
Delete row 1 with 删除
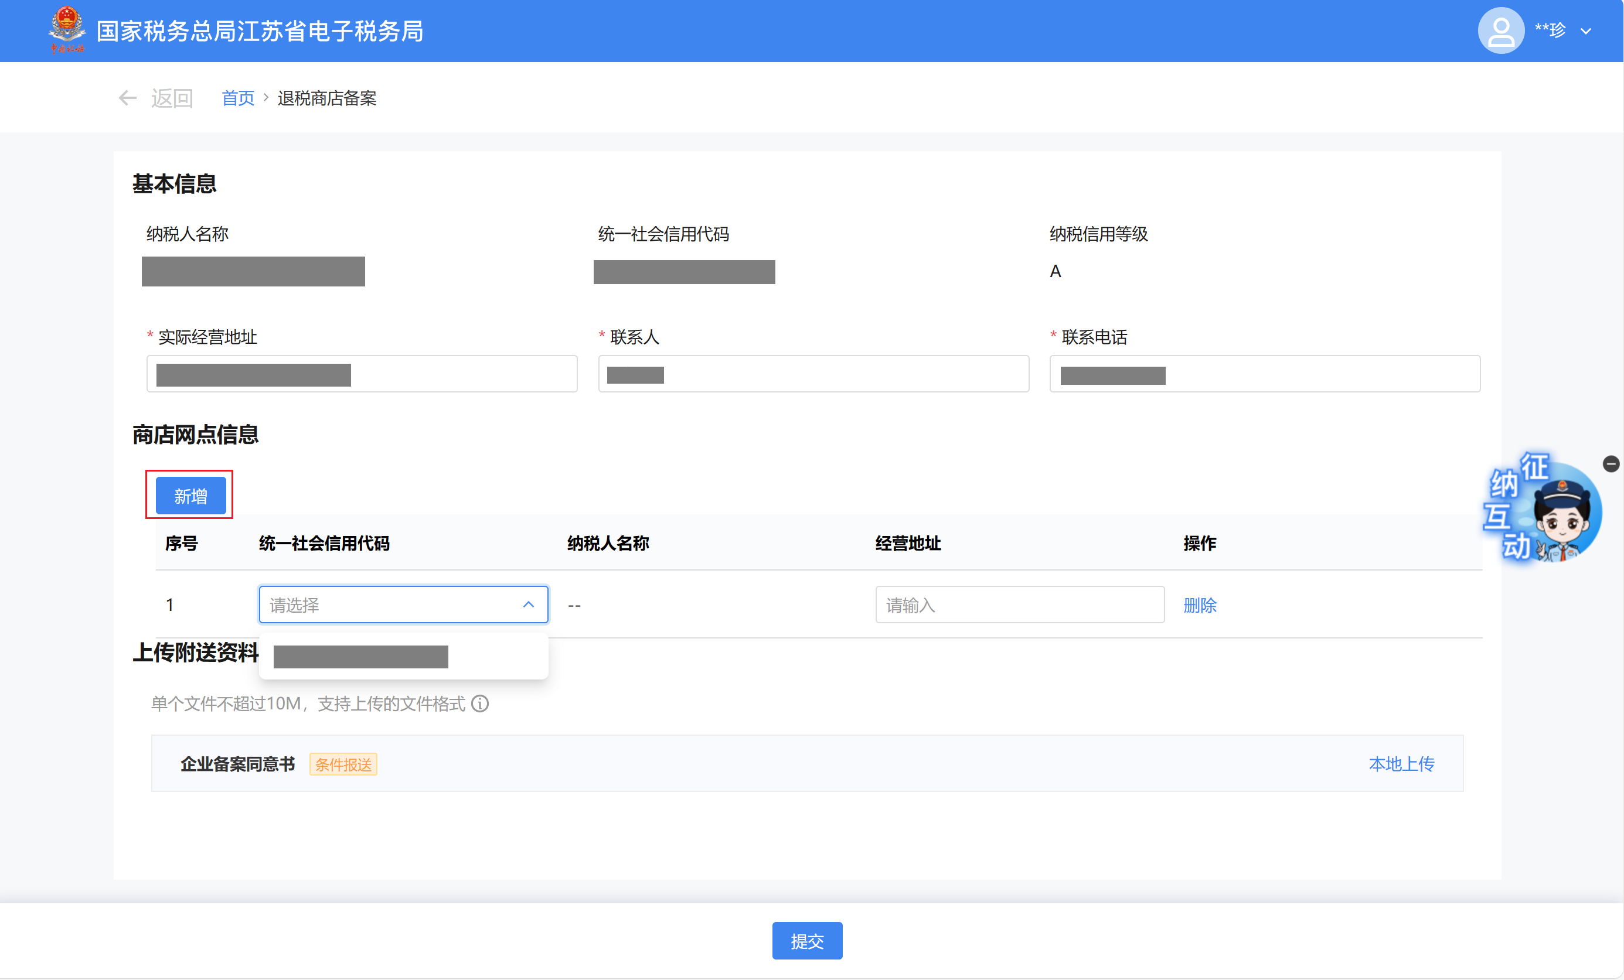[x=1199, y=605]
